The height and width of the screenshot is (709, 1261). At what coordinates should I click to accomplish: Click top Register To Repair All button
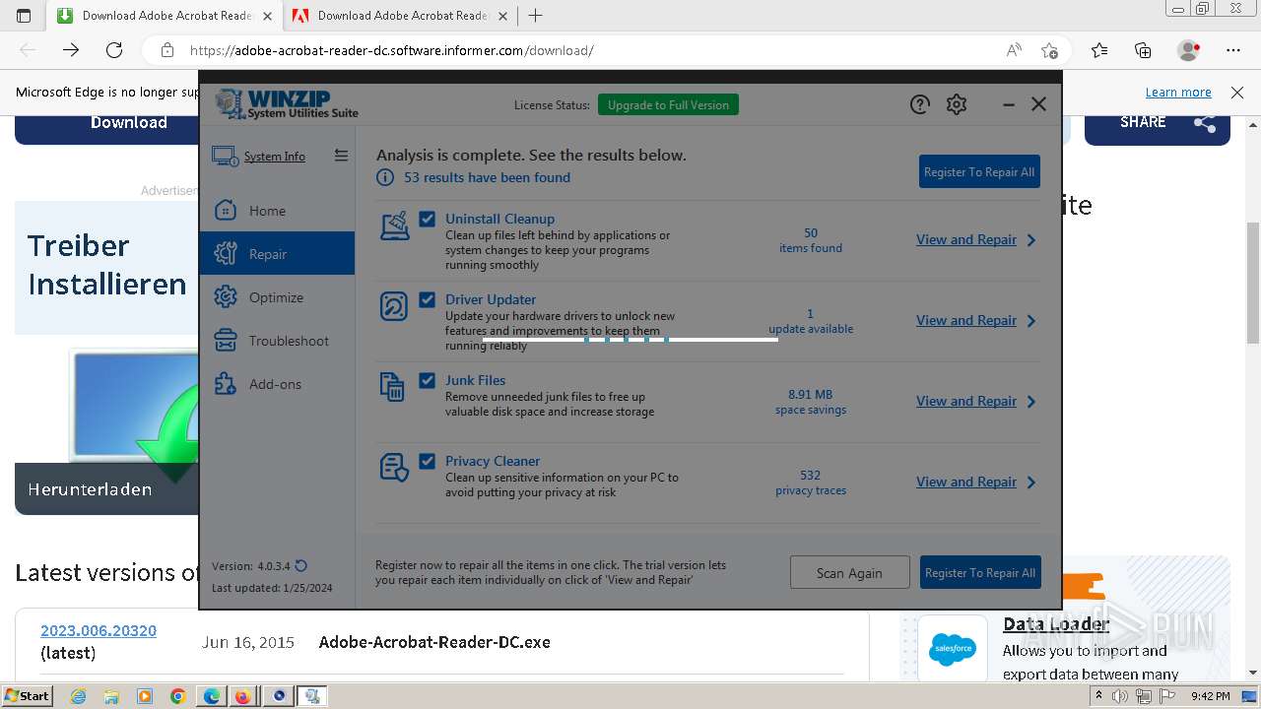(x=979, y=171)
